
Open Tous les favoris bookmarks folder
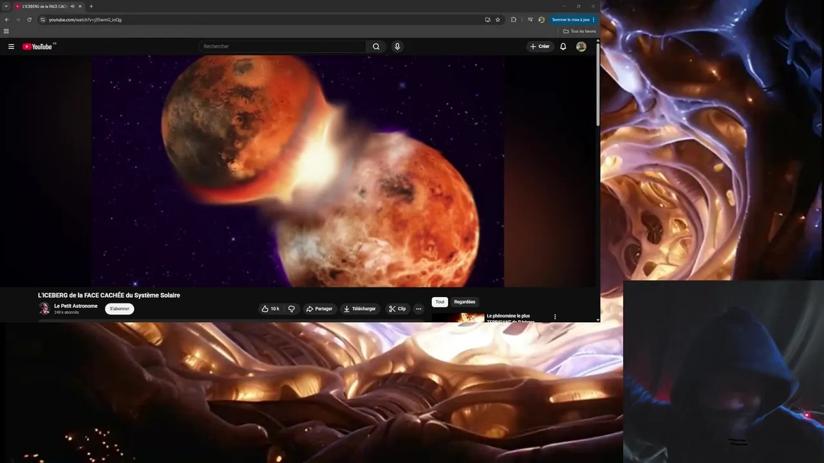[579, 31]
